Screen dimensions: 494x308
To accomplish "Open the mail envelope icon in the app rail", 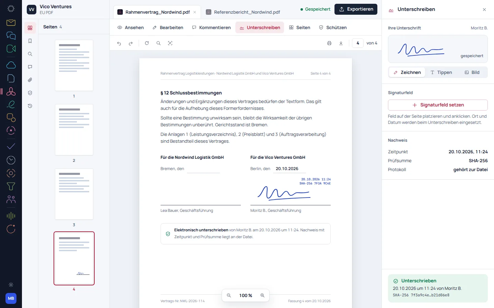I will [x=11, y=23].
